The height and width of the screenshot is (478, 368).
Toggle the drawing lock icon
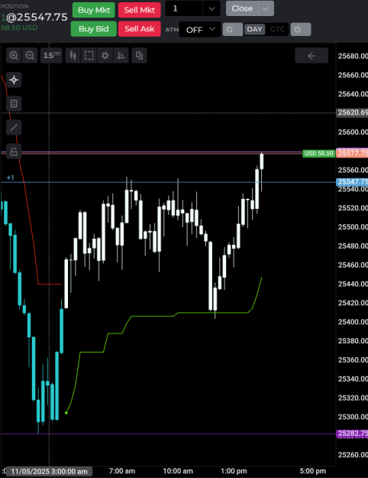click(14, 151)
